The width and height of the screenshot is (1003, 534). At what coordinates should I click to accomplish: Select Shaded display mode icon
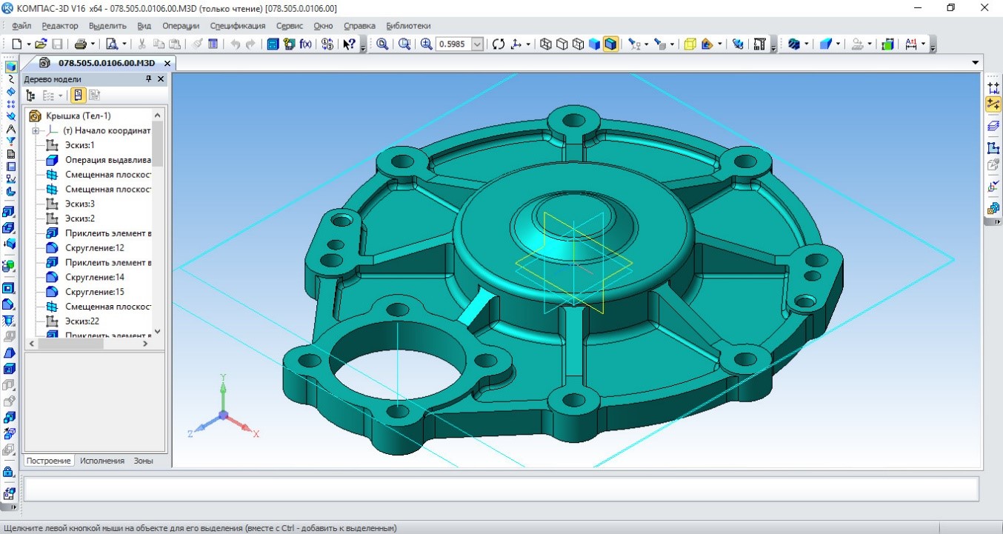pos(594,44)
